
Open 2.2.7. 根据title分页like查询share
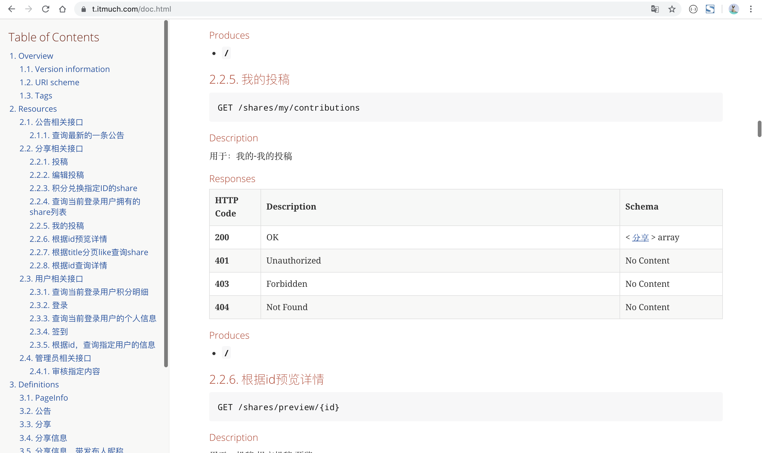click(89, 252)
